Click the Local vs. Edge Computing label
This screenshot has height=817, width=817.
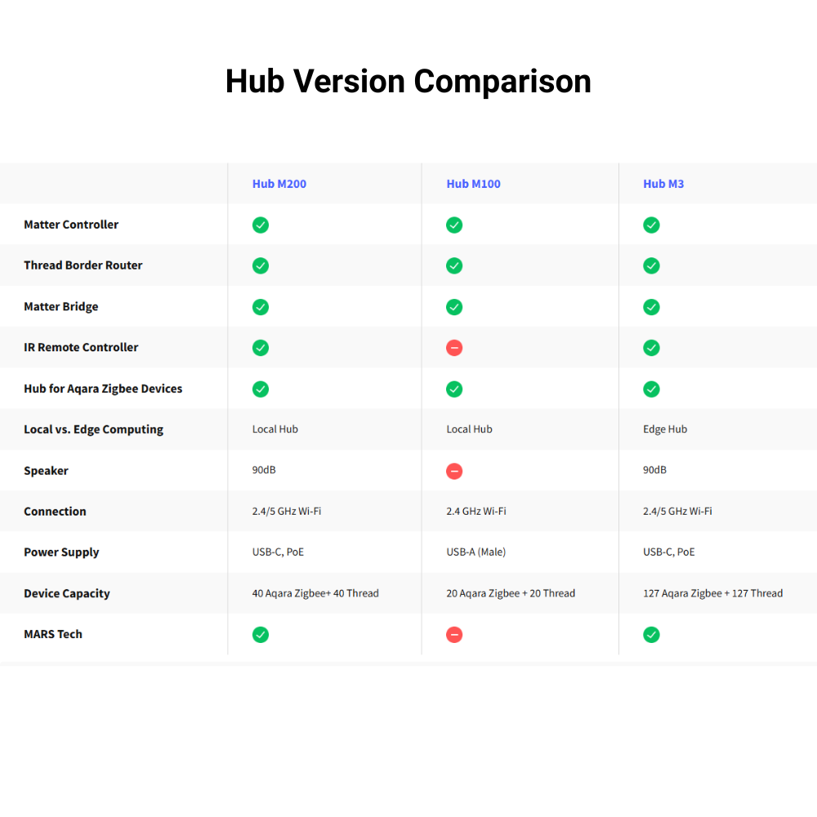click(93, 430)
